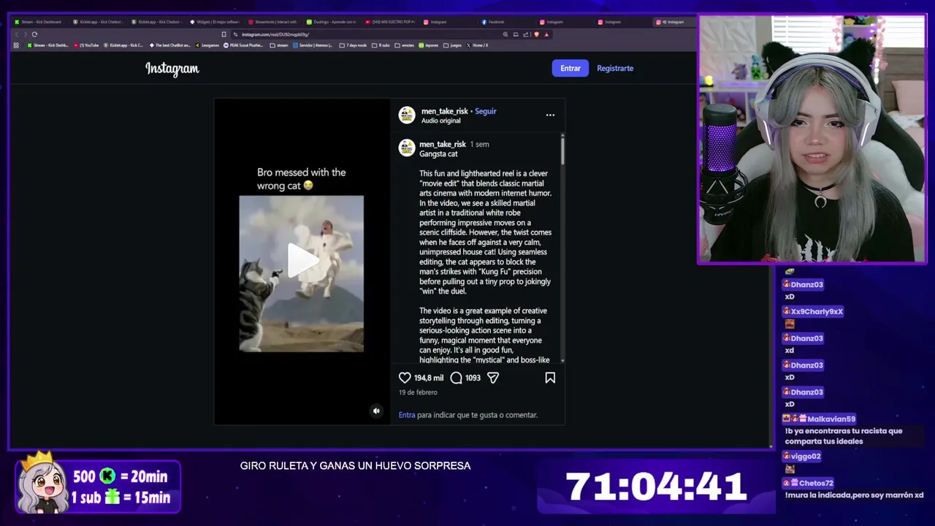
Task: Go back with the browser back arrow
Action: pyautogui.click(x=17, y=34)
